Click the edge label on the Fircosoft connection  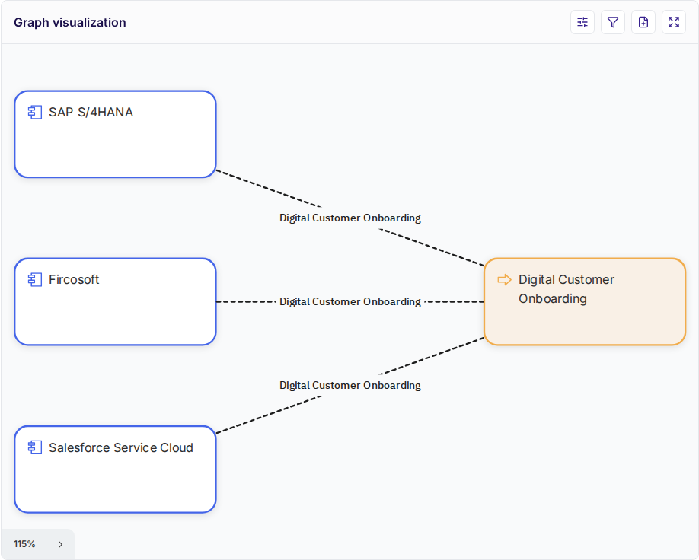[x=350, y=301]
